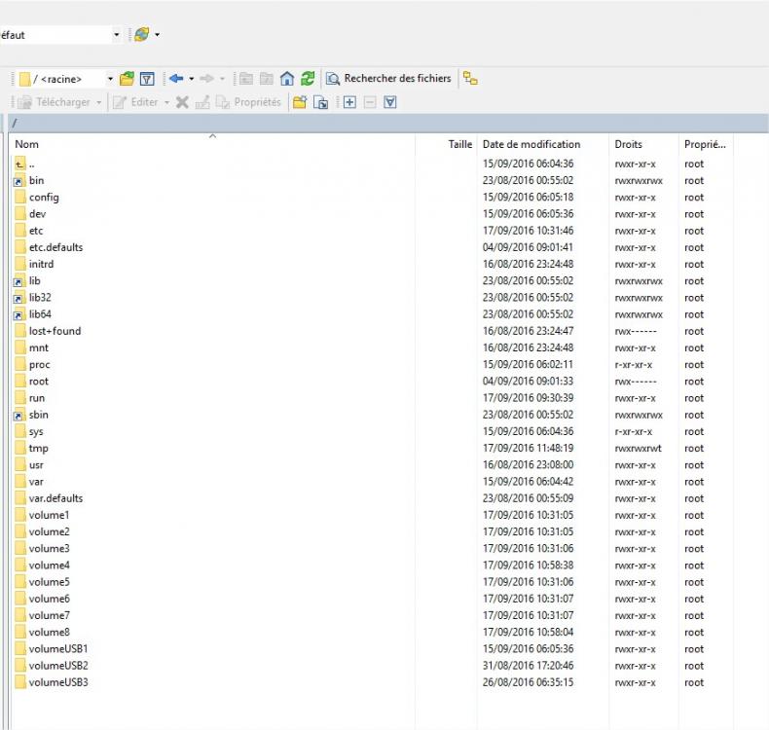Sort list by Date de modification column

pos(531,144)
